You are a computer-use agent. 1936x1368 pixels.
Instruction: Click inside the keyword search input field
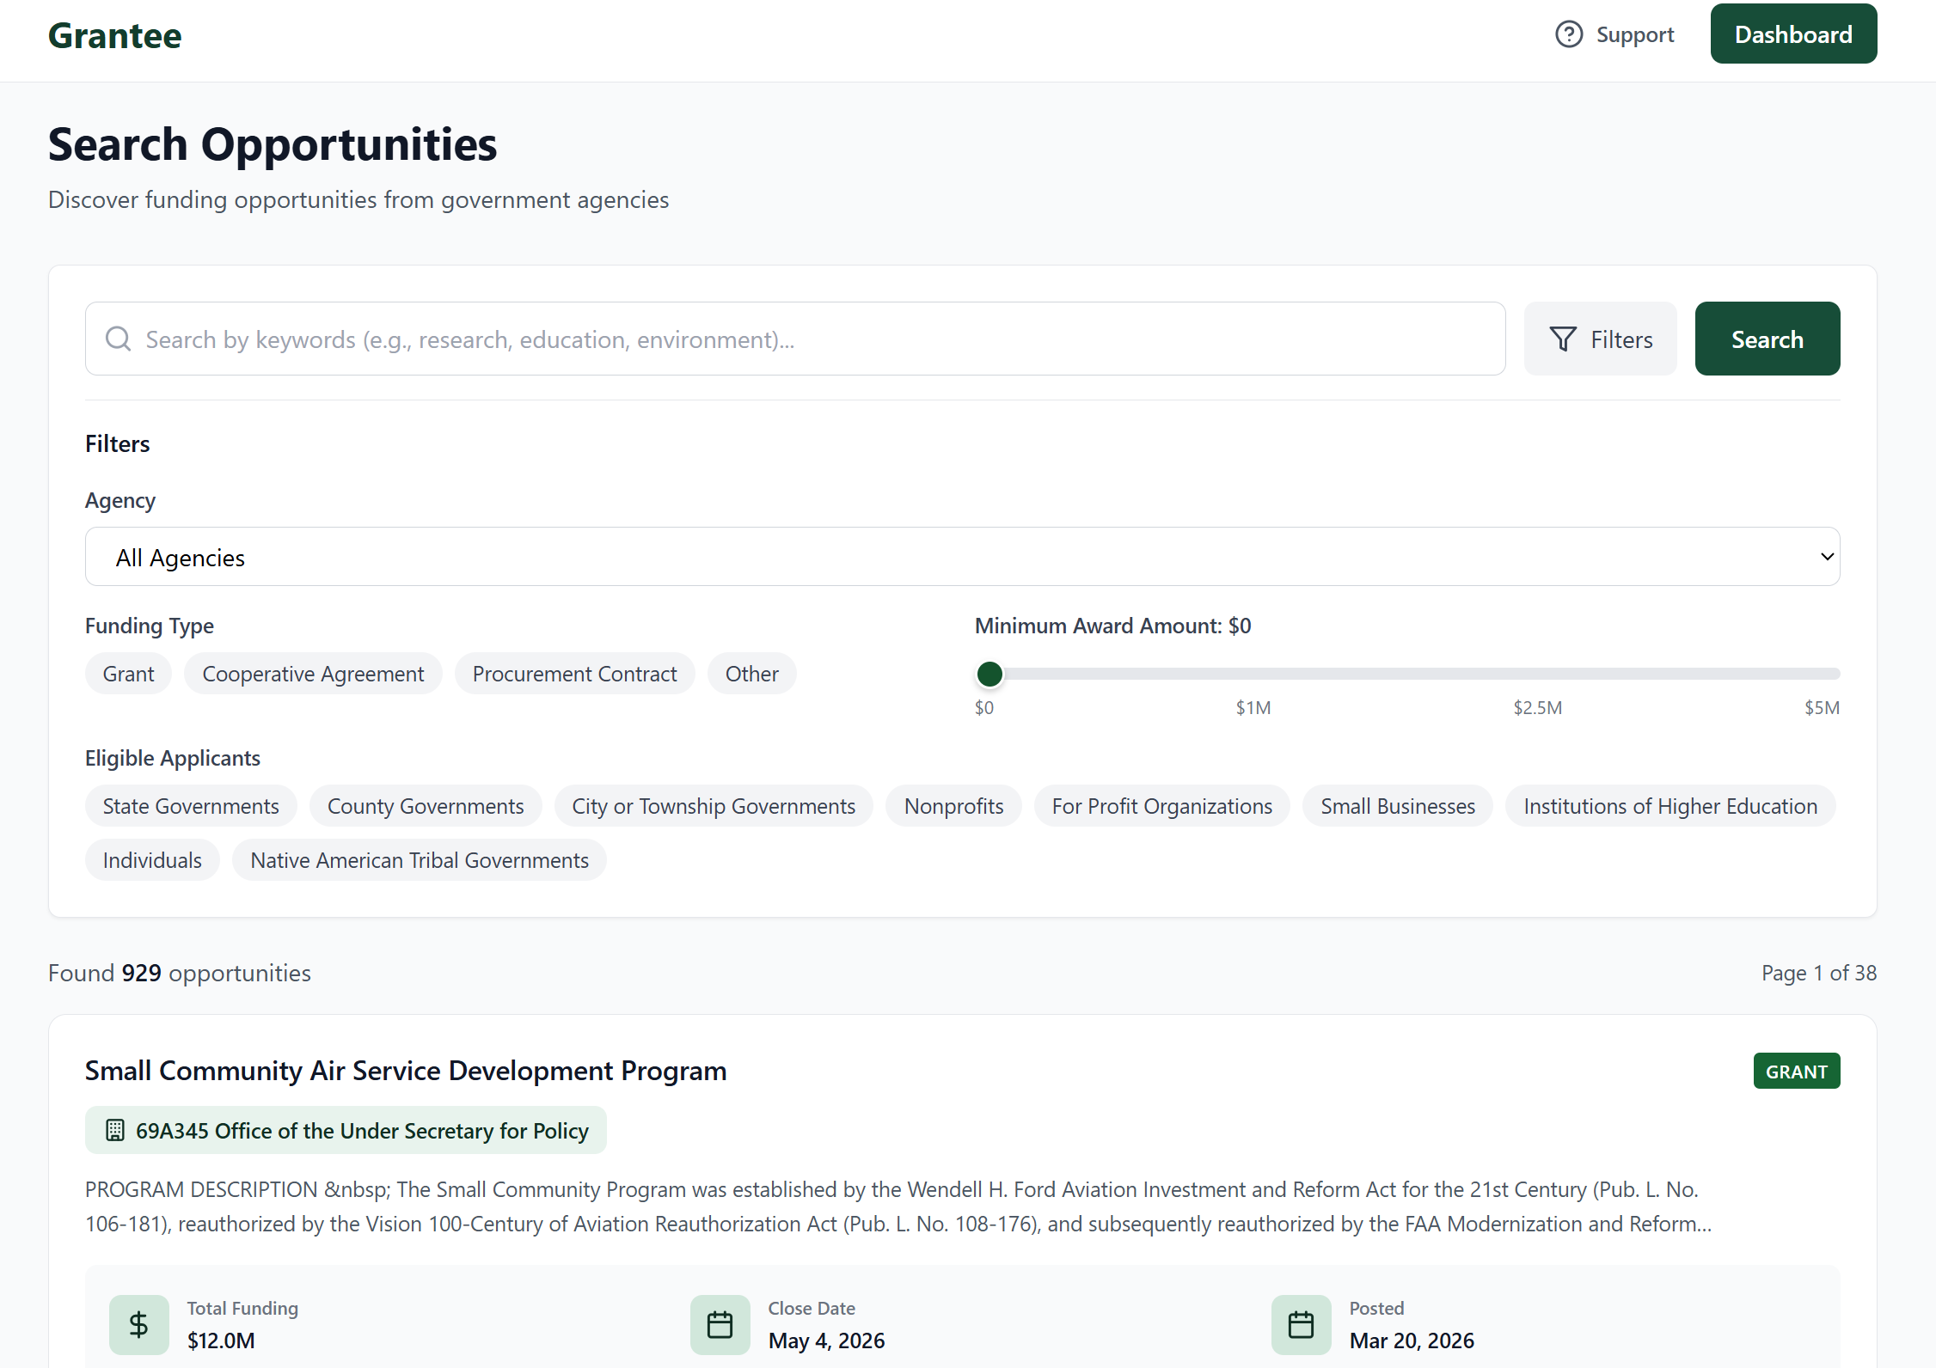click(x=688, y=339)
